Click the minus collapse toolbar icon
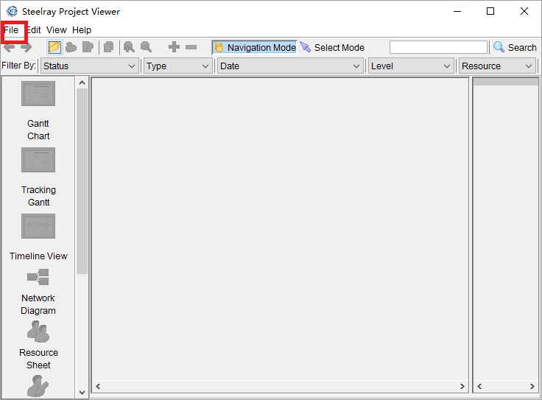Screen dimensions: 542x400 tap(191, 47)
